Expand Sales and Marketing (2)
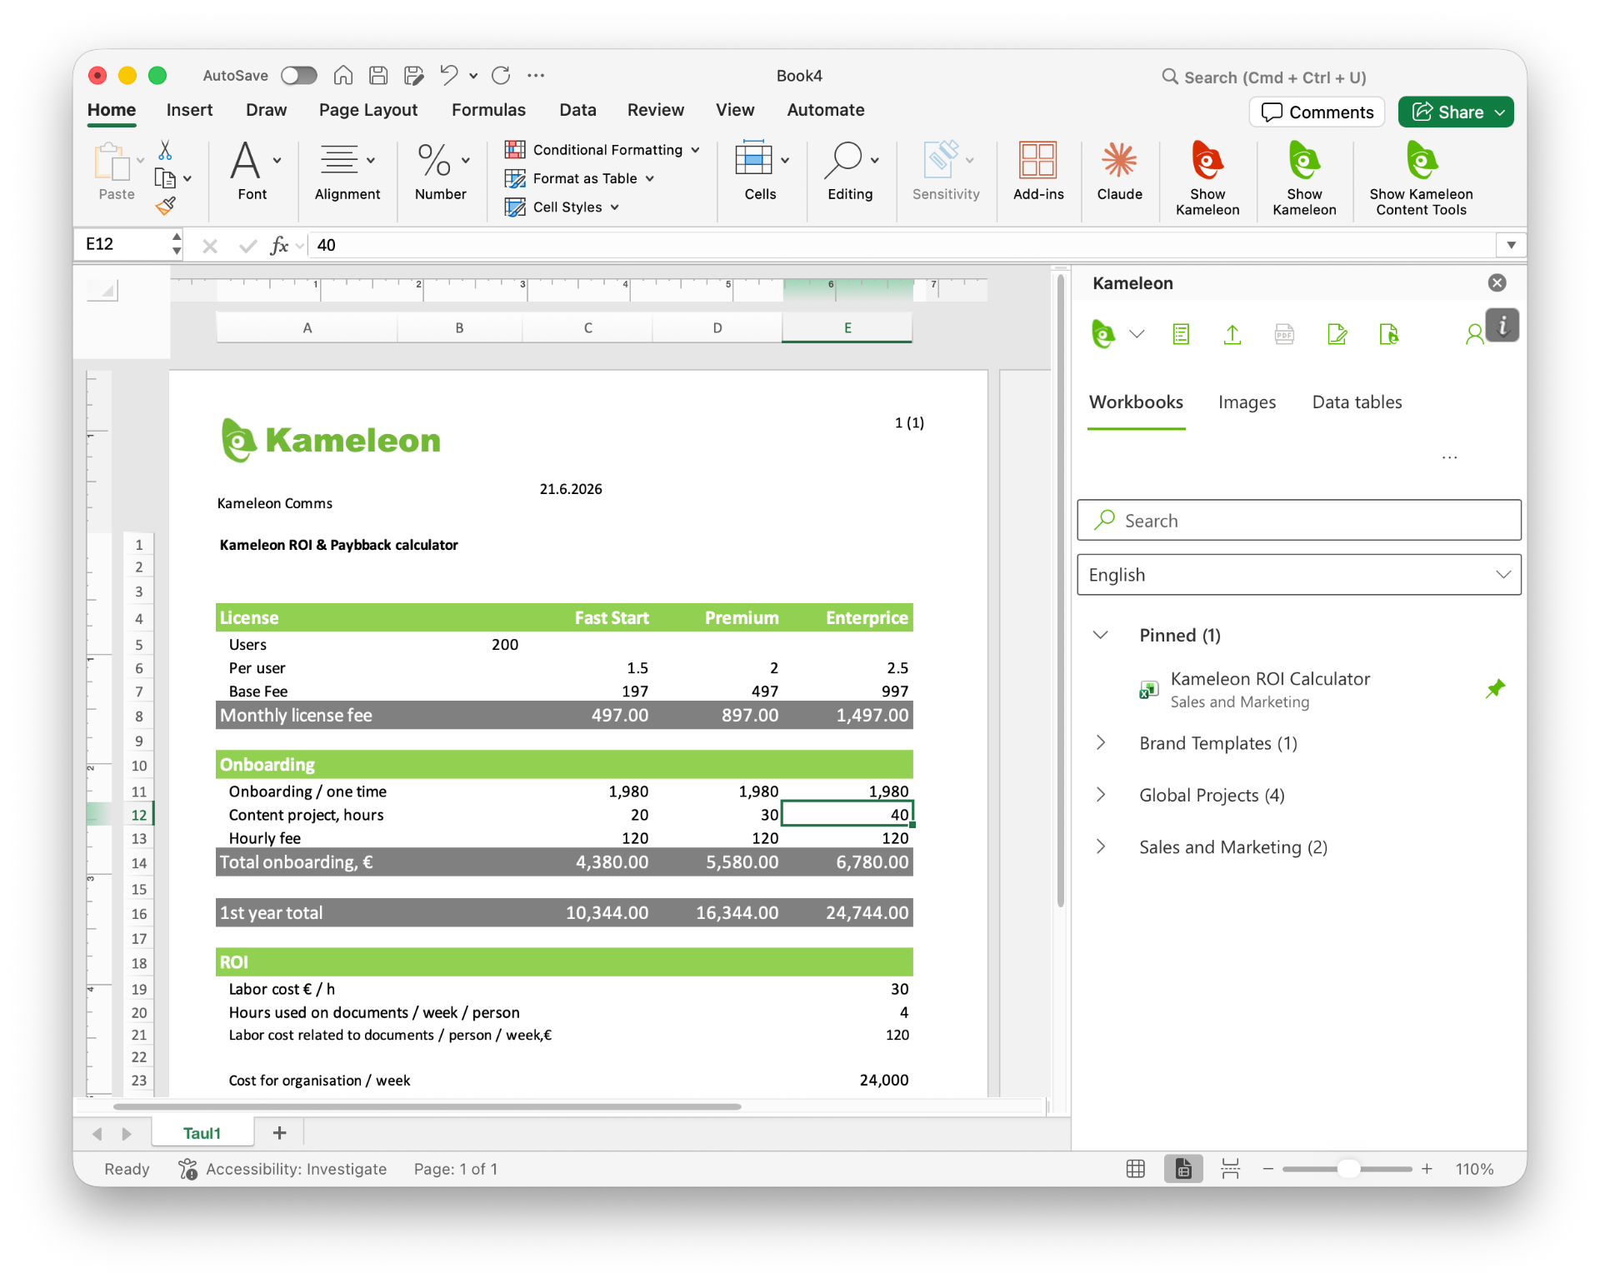 (1100, 846)
